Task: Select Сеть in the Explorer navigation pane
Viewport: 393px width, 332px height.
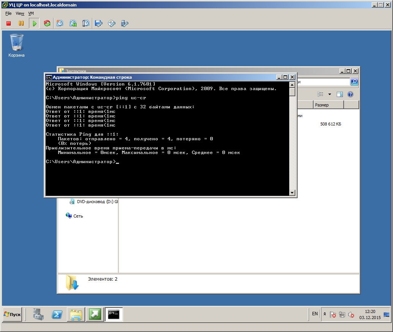Action: pos(78,216)
